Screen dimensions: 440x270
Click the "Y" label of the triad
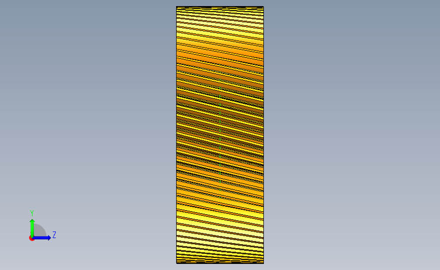click(x=32, y=213)
